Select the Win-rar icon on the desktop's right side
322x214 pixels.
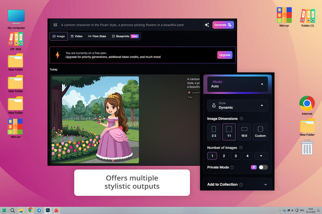(284, 17)
